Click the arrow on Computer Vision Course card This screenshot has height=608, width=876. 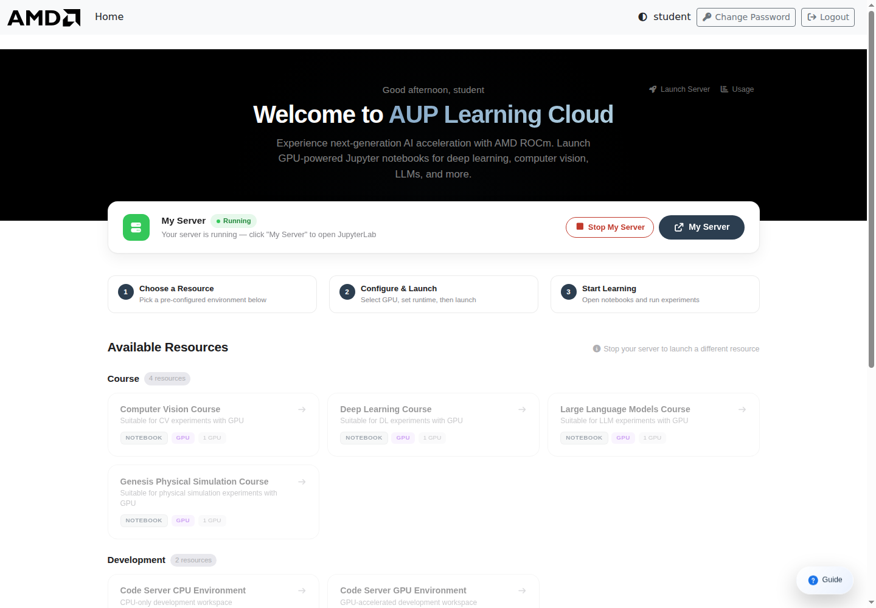coord(302,410)
